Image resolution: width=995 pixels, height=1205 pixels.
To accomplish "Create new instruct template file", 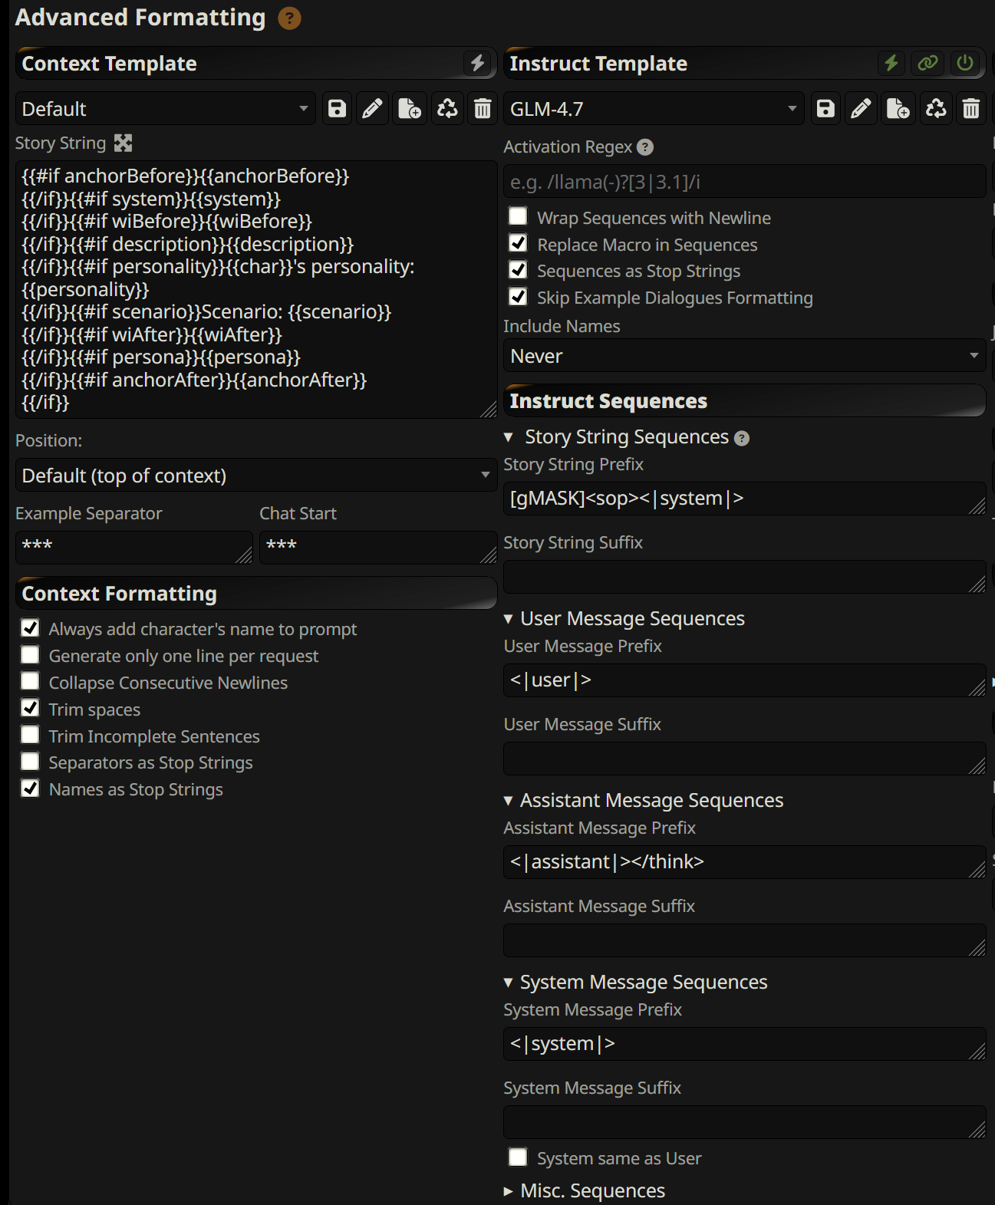I will click(898, 109).
